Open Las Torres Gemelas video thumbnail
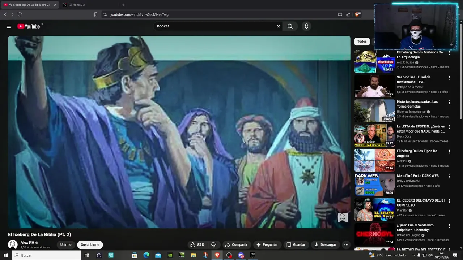The image size is (463, 260). click(375, 110)
